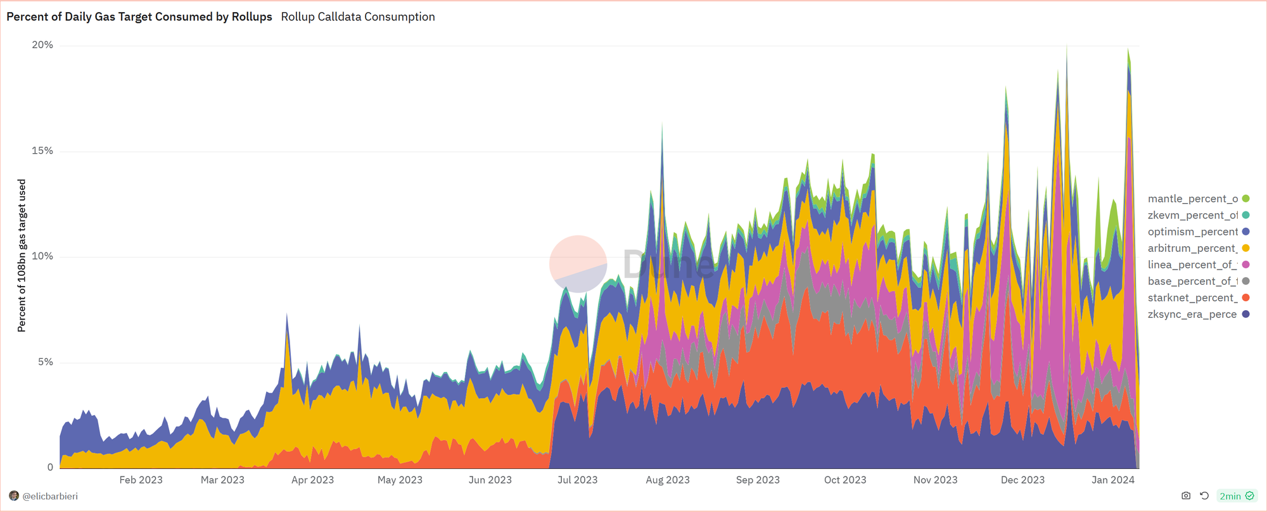Click the '5%' y-axis label
The height and width of the screenshot is (512, 1267).
(x=45, y=362)
